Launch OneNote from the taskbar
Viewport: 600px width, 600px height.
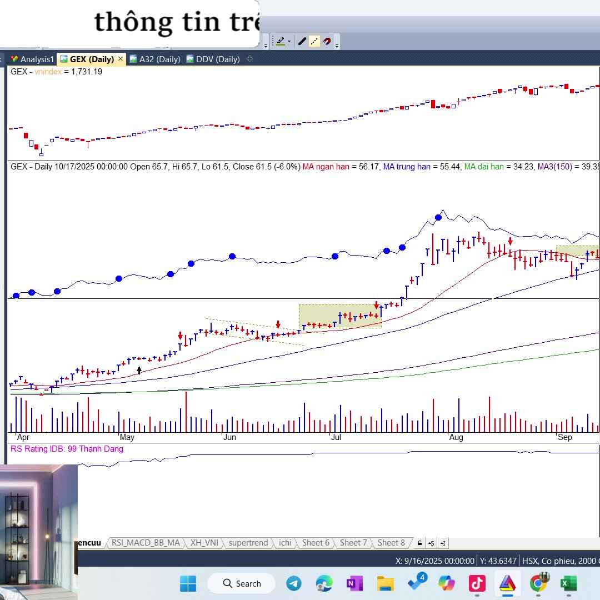(x=354, y=583)
